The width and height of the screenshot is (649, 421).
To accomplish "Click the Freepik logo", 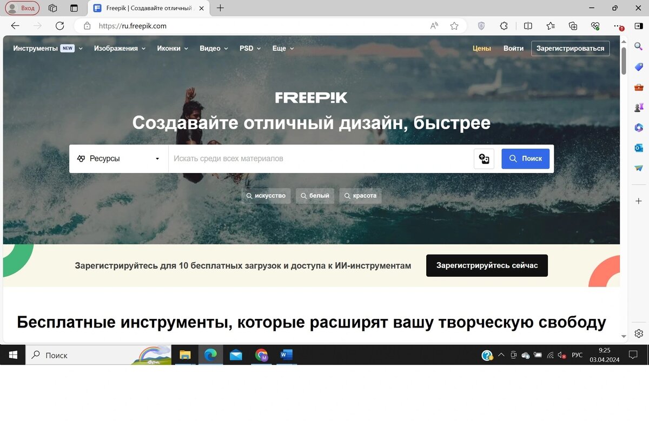I will coord(311,97).
